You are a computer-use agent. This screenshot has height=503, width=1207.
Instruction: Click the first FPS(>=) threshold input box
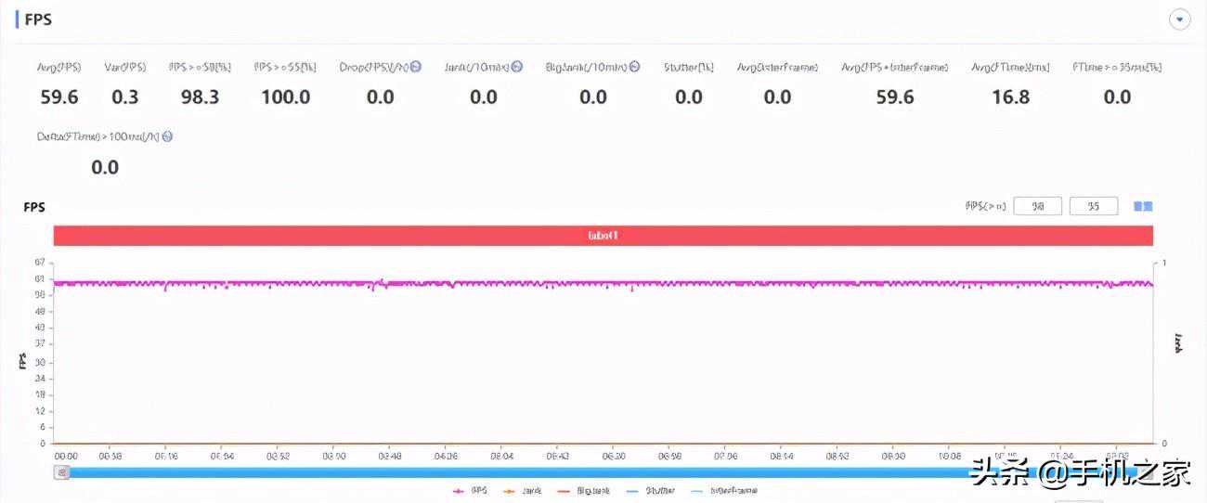coord(1037,206)
